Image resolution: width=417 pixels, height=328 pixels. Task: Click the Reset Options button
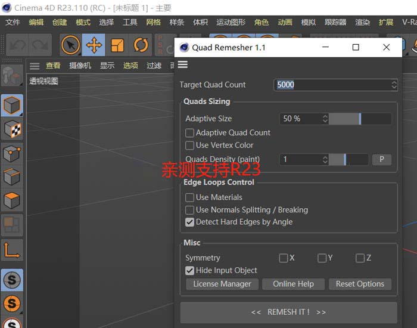click(x=360, y=284)
